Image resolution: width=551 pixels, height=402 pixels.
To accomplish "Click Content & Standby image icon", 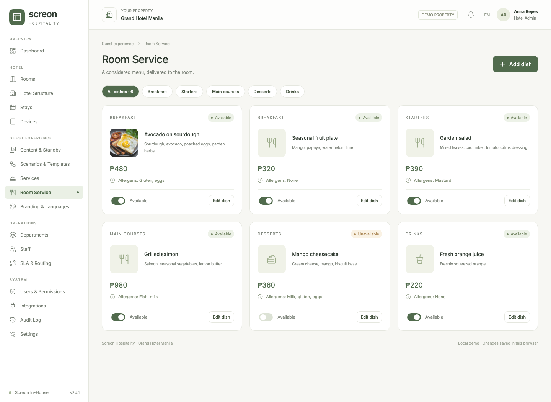I will [x=13, y=150].
